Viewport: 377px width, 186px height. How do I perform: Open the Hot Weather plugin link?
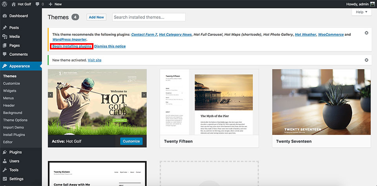tap(306, 35)
